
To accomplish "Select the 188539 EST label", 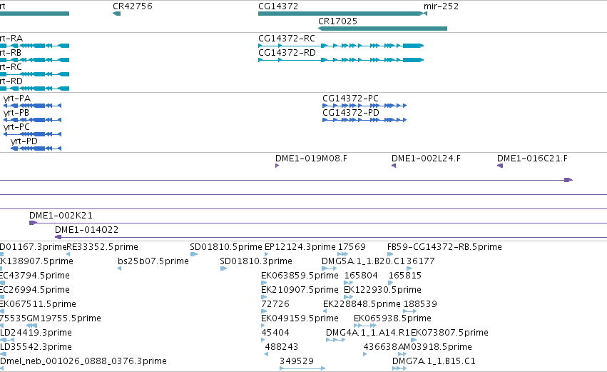I will 420,304.
